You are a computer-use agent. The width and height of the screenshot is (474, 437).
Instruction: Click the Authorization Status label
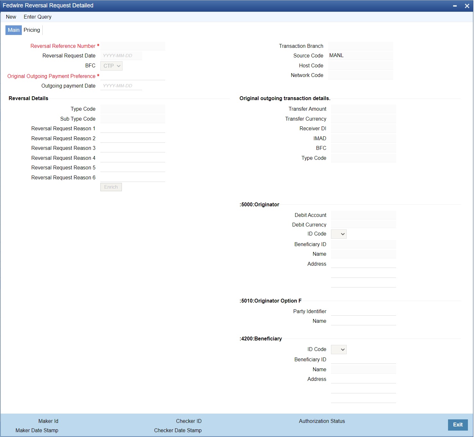pos(322,421)
